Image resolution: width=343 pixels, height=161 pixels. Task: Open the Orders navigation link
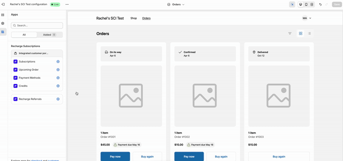click(146, 18)
